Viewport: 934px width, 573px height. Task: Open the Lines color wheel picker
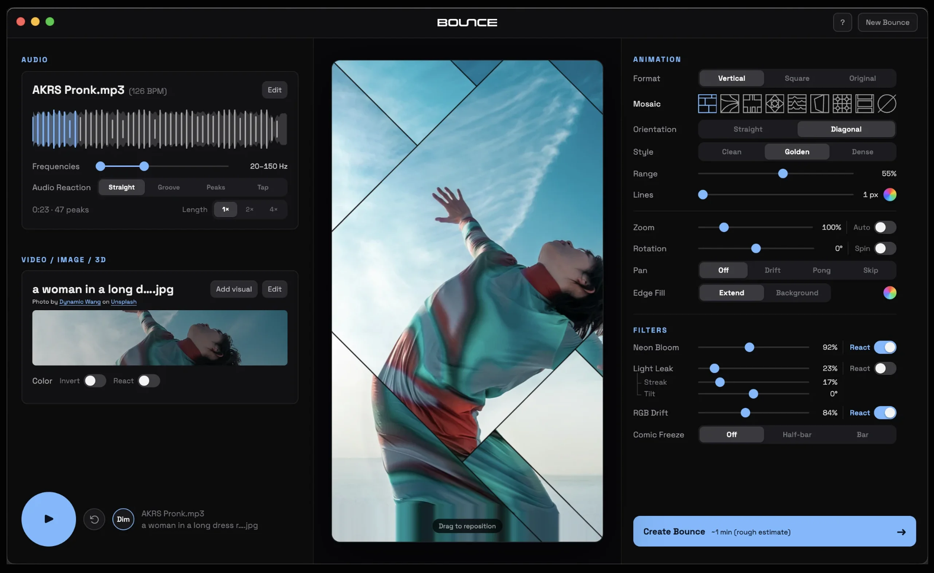point(890,195)
